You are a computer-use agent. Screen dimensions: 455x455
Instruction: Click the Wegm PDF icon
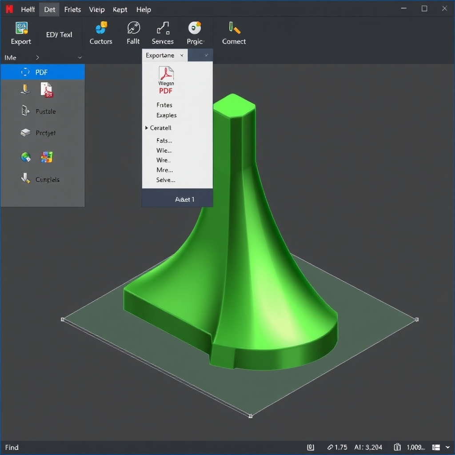[x=166, y=80]
